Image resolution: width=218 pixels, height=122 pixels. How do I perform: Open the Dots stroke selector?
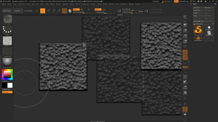pos(7,30)
